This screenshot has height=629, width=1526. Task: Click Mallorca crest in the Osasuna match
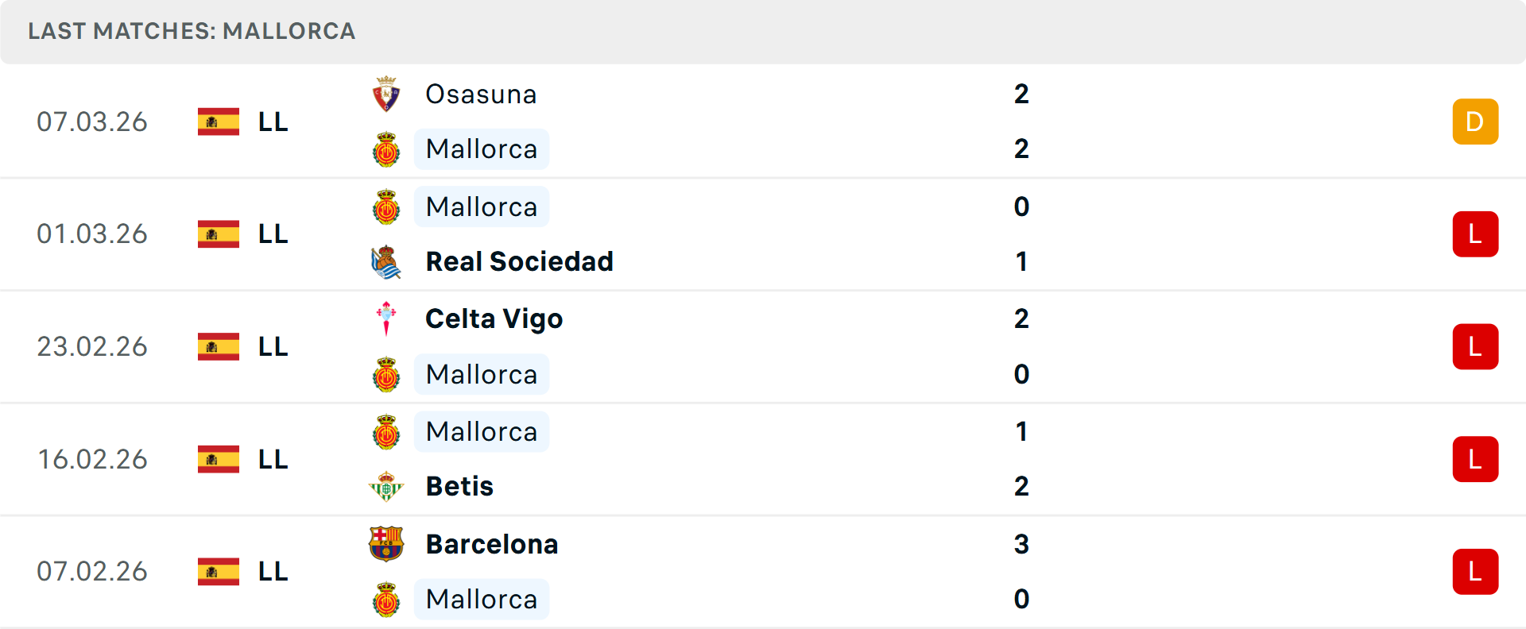(x=386, y=149)
